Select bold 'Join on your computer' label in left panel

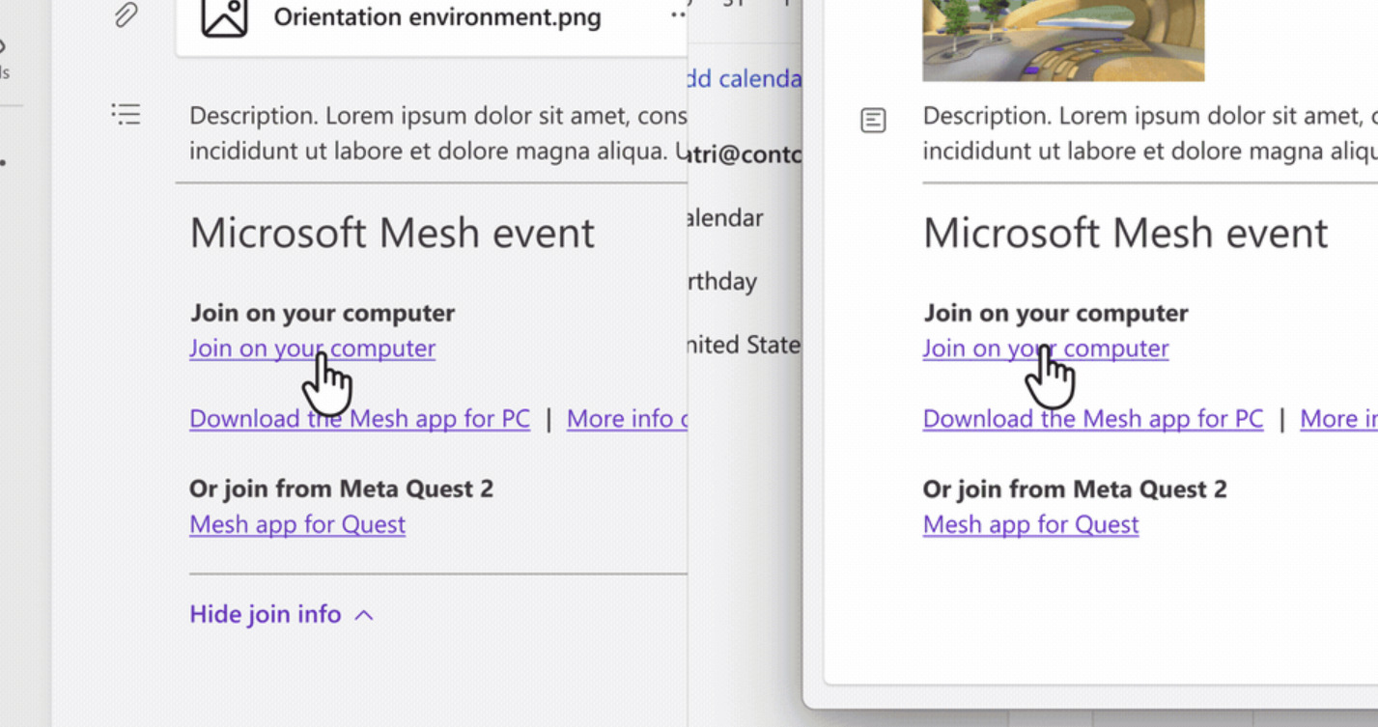click(322, 313)
